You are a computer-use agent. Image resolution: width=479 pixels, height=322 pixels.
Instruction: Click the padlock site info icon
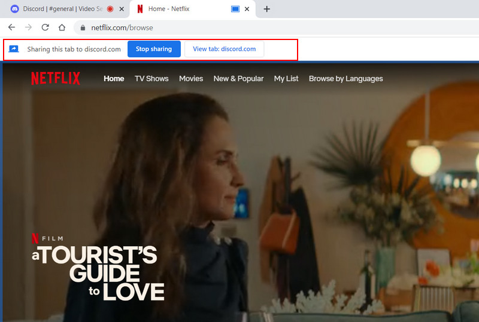coord(83,27)
